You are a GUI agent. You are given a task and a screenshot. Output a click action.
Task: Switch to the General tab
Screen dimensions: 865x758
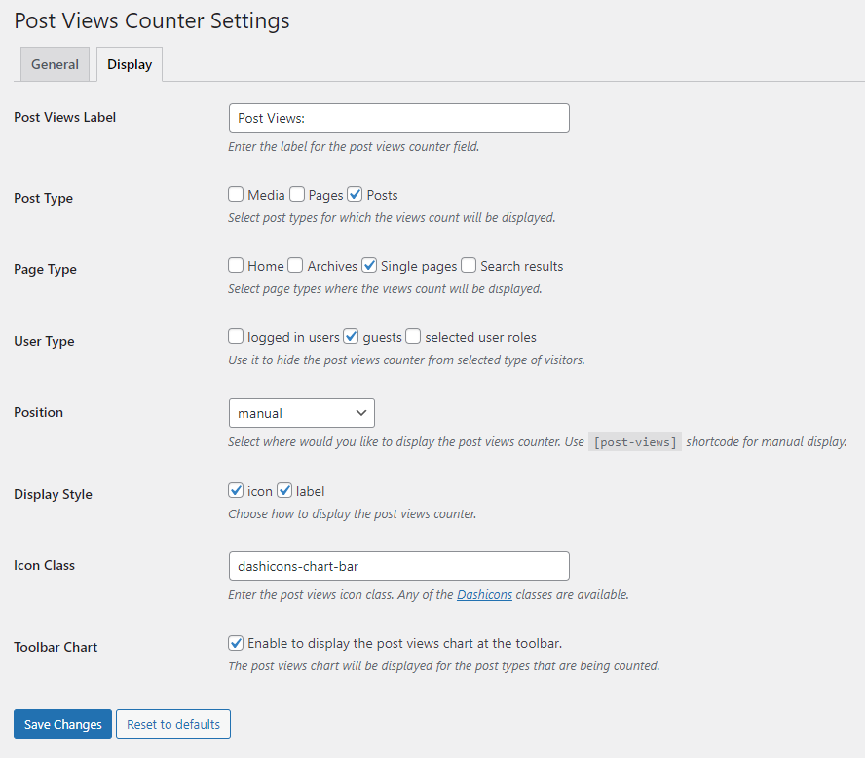click(x=55, y=64)
